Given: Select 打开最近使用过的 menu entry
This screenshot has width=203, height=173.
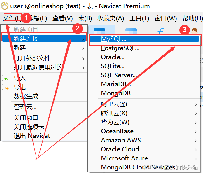Looking at the screenshot, I should [44, 67].
